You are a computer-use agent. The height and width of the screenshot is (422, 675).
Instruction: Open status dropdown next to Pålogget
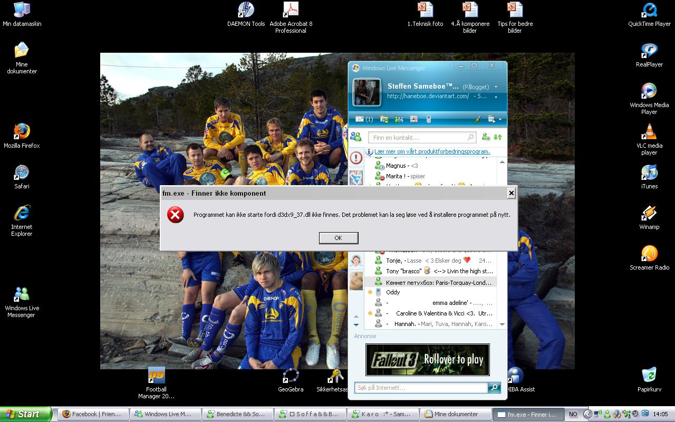[496, 87]
